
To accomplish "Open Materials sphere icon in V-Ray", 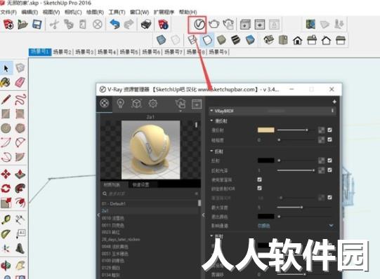I will (x=105, y=103).
